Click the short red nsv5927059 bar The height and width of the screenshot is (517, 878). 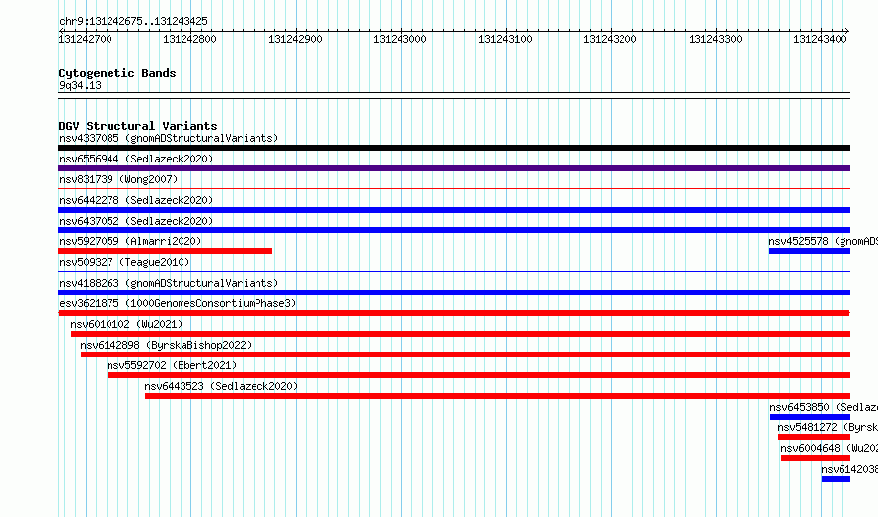click(165, 251)
